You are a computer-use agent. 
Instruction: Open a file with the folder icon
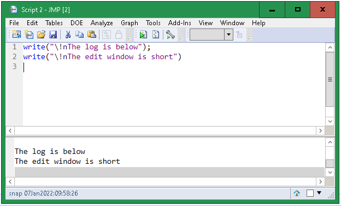41,35
